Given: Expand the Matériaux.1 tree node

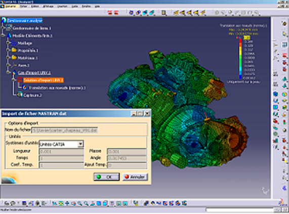Looking at the screenshot, I should pos(8,58).
